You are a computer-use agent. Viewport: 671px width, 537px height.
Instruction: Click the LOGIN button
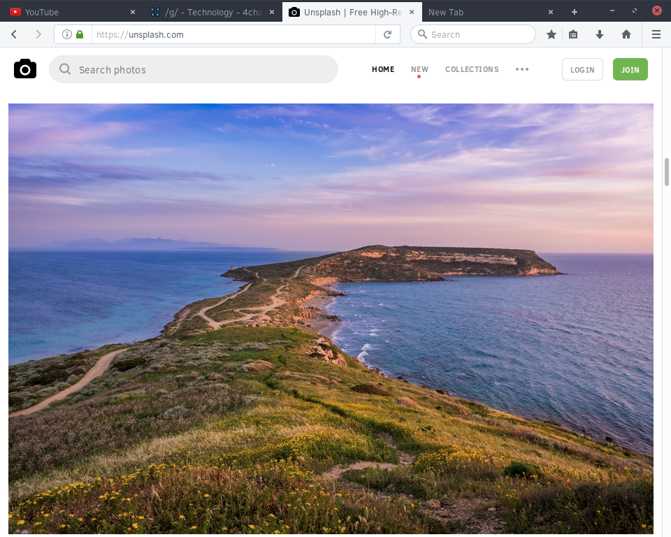tap(582, 69)
